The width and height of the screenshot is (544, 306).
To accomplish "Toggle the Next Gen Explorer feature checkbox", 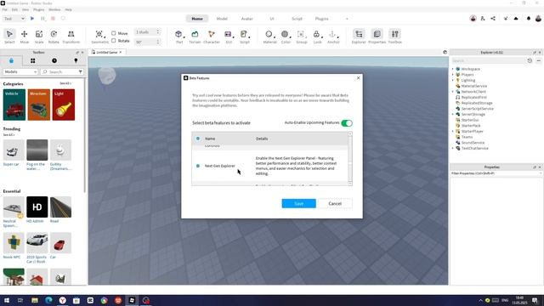I will (198, 166).
